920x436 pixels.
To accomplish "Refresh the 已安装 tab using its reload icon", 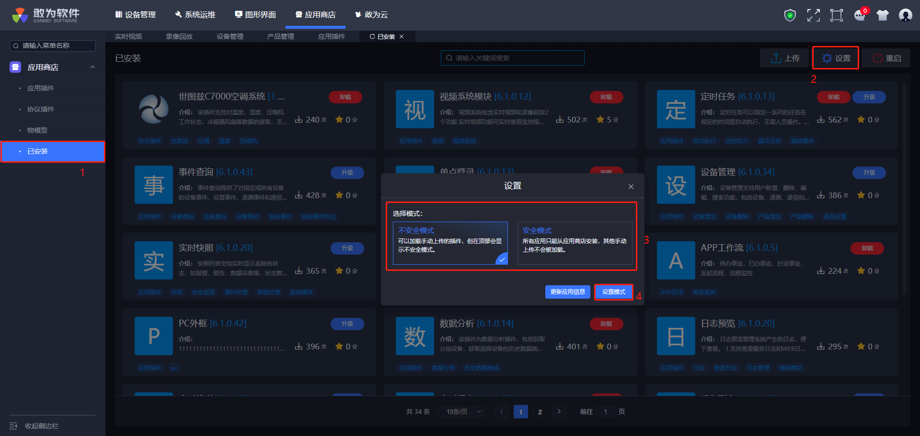I will (x=372, y=36).
